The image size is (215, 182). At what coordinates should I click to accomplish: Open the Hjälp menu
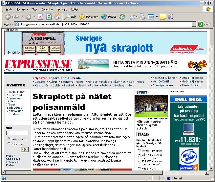click(75, 9)
